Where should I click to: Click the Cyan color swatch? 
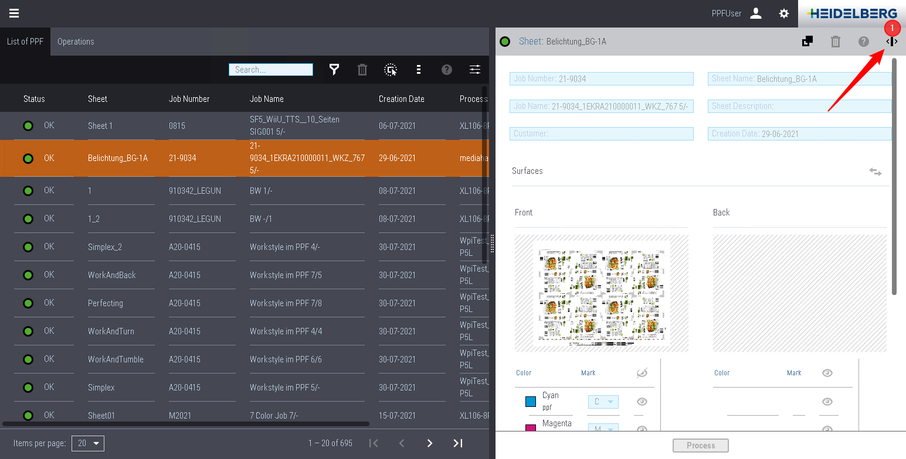coord(531,402)
